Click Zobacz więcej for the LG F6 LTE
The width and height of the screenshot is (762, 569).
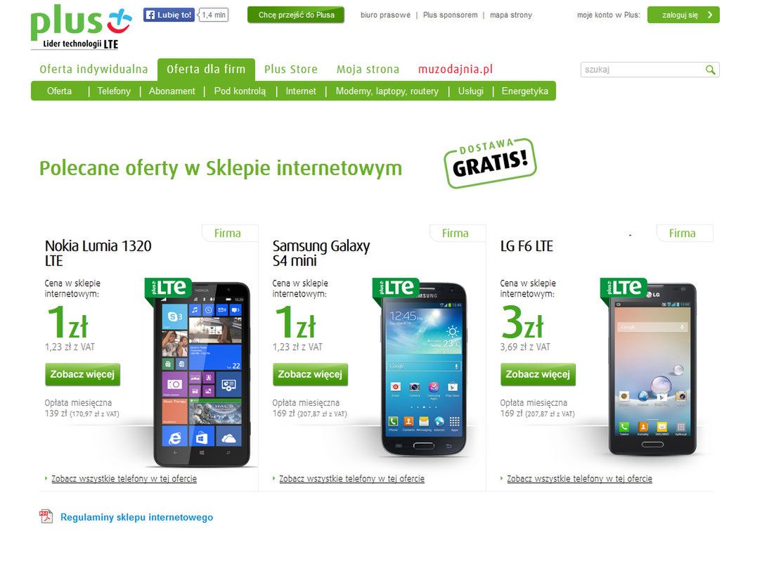click(x=538, y=374)
